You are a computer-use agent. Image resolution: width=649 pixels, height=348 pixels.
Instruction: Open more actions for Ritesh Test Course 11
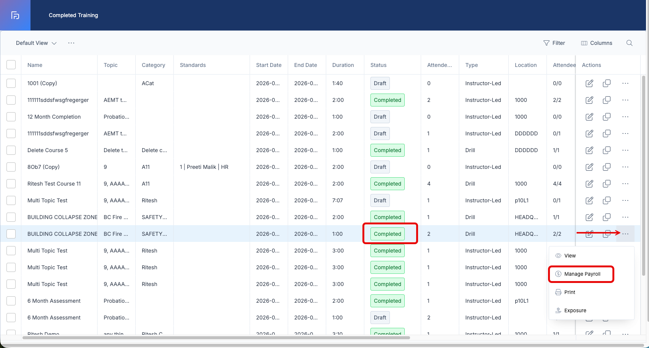(x=625, y=184)
